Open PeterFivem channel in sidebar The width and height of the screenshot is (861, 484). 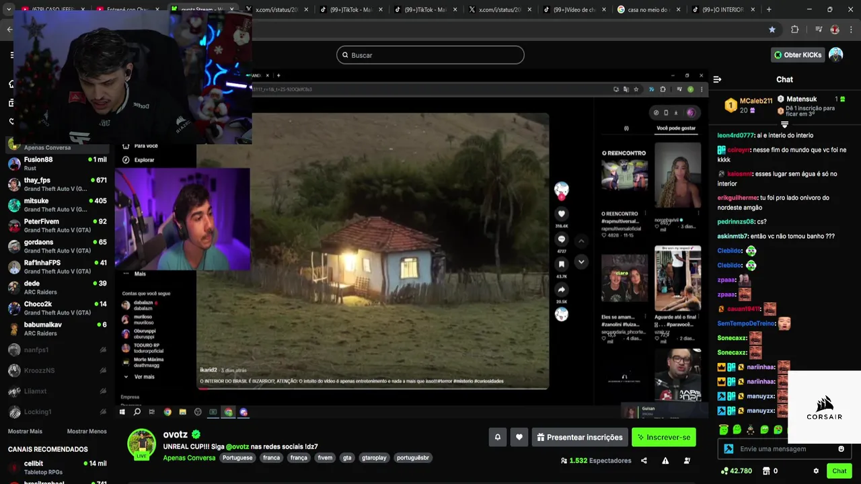57,225
